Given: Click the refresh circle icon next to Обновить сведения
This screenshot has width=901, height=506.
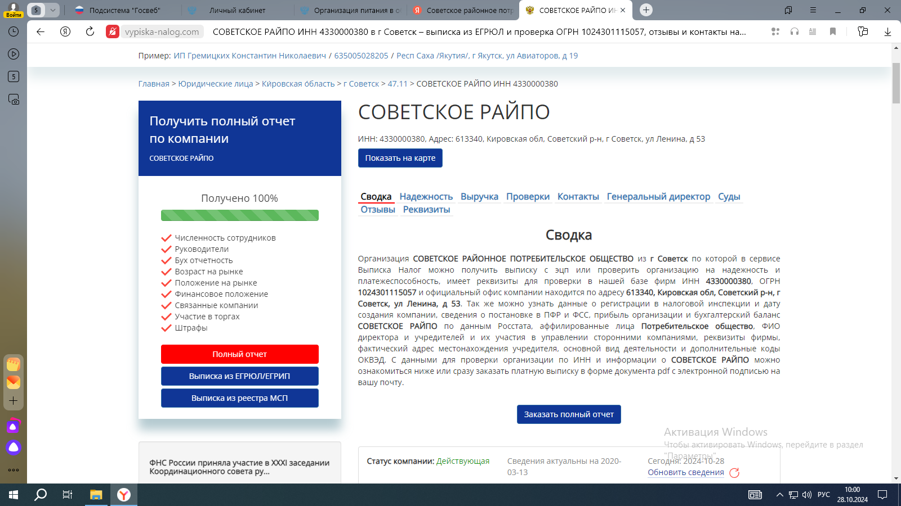Looking at the screenshot, I should point(734,473).
